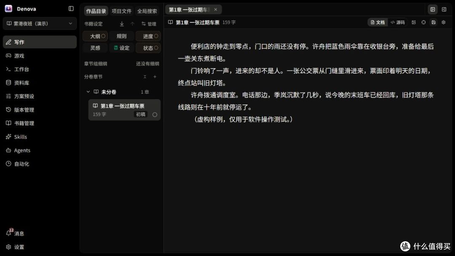Click the 章节组细纲 label

tap(96, 64)
